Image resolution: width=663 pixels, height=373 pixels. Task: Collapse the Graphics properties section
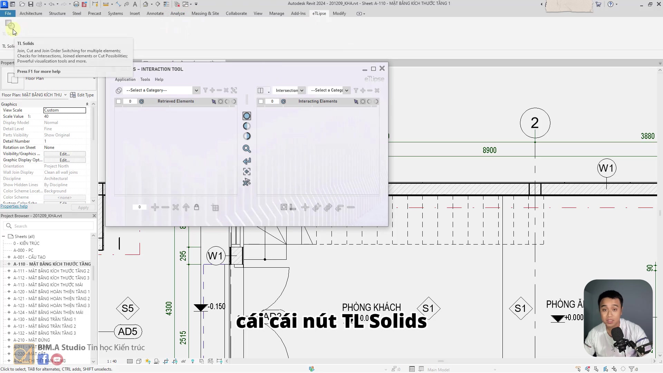[x=87, y=104]
